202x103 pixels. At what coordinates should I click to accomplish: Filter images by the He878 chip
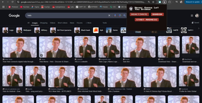[173, 30]
